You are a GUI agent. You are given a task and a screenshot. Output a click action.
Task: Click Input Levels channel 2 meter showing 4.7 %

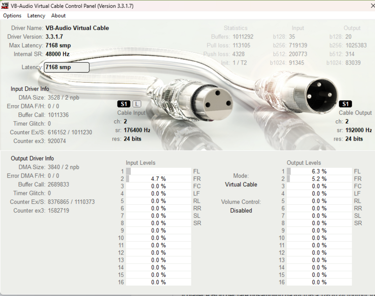pos(158,179)
